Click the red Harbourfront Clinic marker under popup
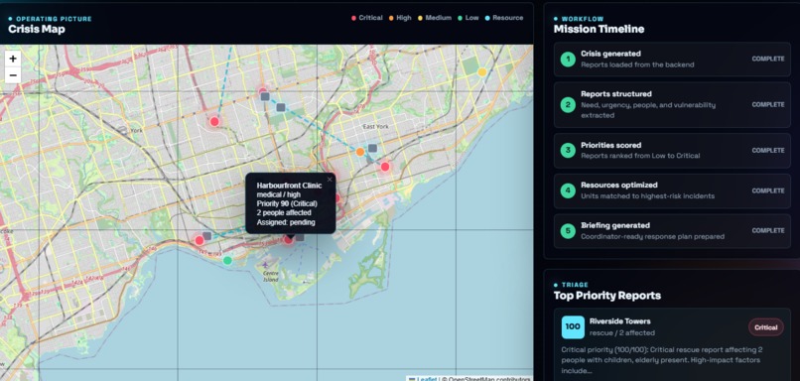This screenshot has width=800, height=381. pos(288,239)
